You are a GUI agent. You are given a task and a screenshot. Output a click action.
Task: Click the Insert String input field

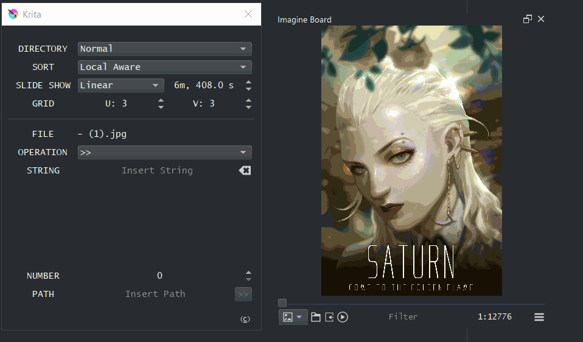[x=157, y=170]
